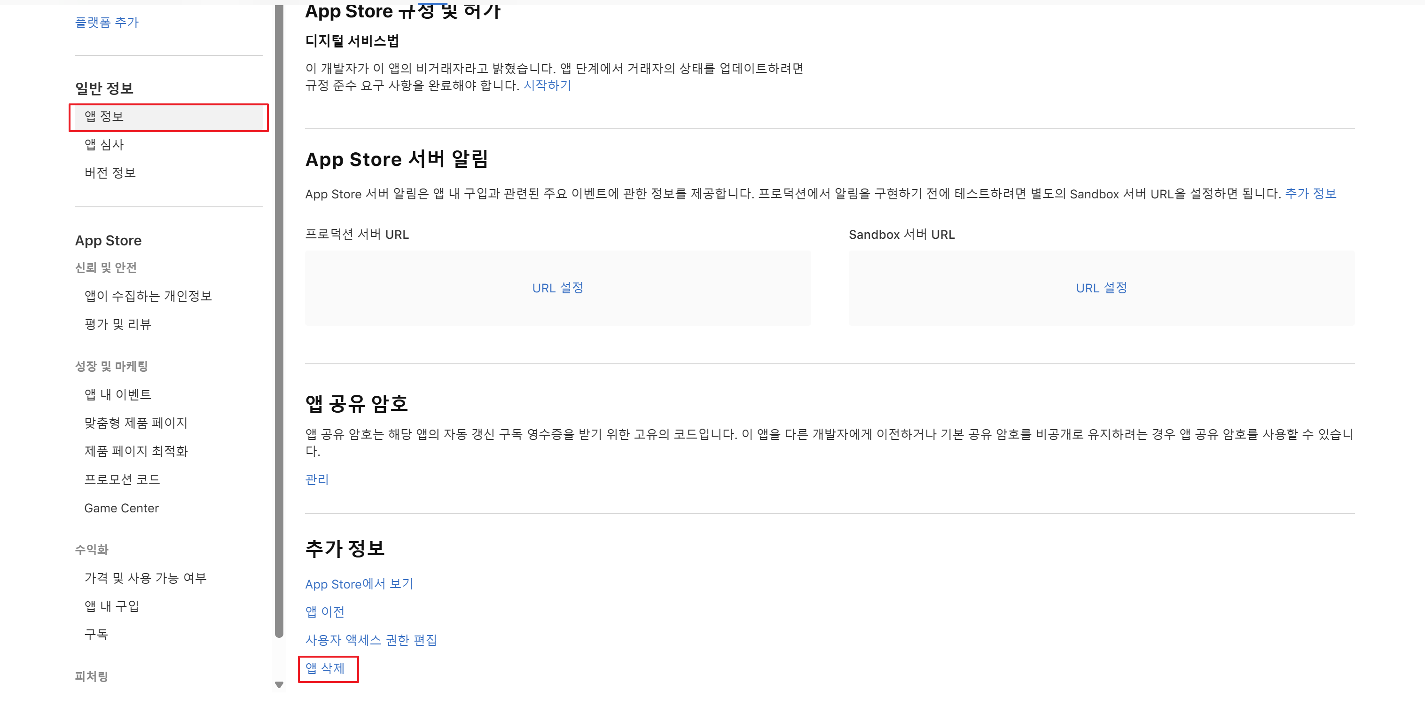Go to 평가 및 리뷰
Screen dimensions: 1425x714
point(117,325)
